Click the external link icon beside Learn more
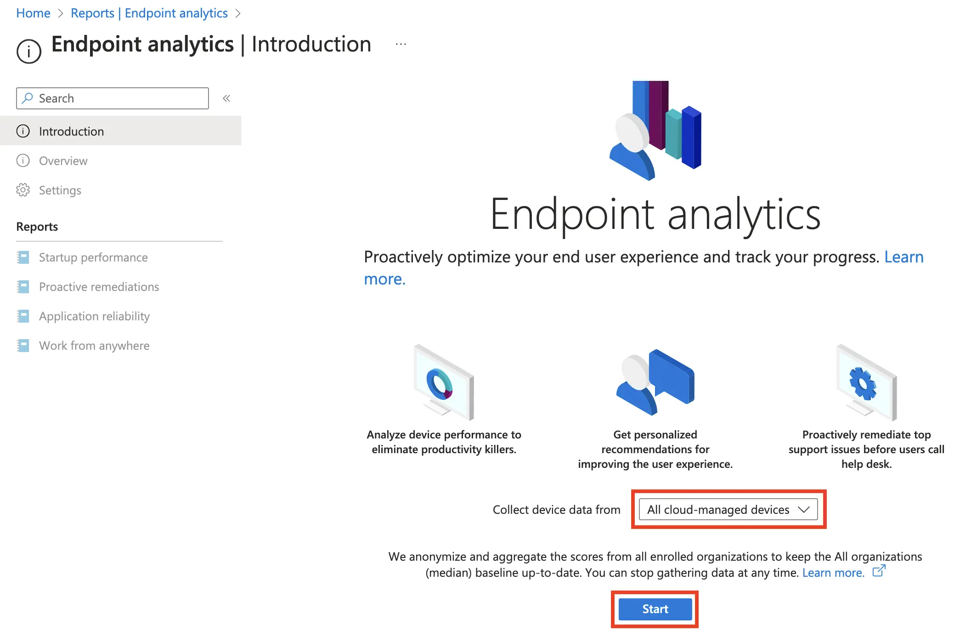The width and height of the screenshot is (954, 631). pos(878,571)
